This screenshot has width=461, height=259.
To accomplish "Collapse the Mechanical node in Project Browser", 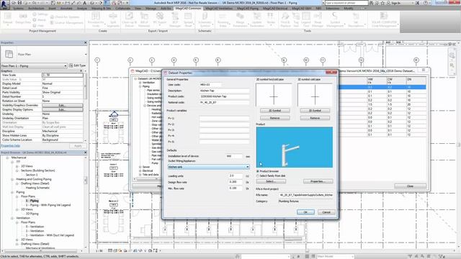I will (7, 158).
